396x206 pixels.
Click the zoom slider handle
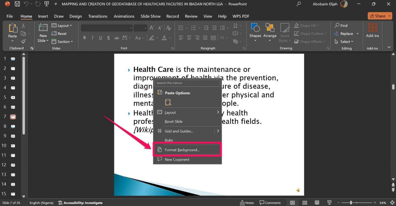click(351, 203)
